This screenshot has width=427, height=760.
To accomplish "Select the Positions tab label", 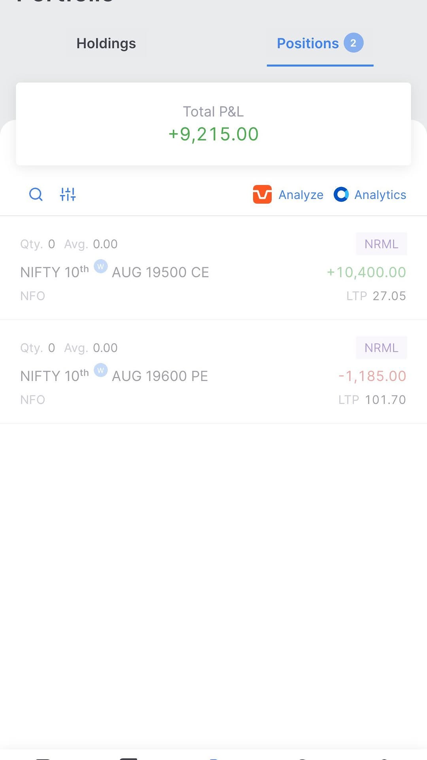I will click(308, 44).
